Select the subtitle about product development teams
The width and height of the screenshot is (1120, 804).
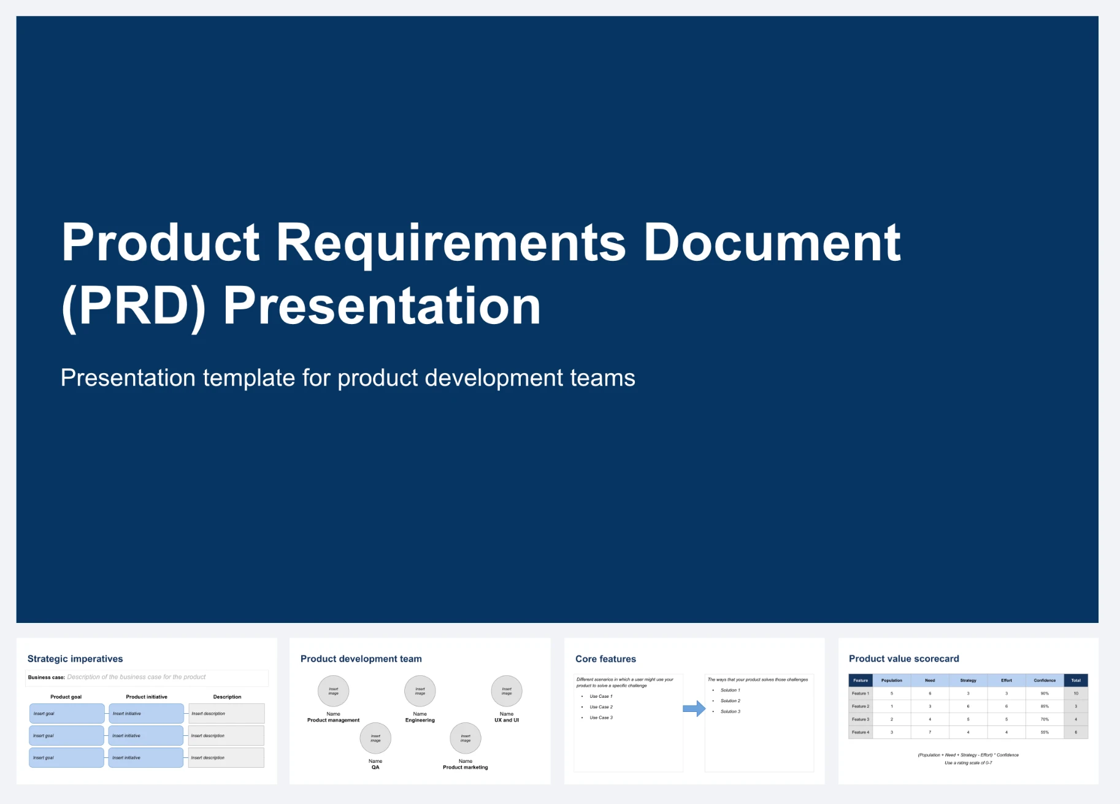click(348, 377)
